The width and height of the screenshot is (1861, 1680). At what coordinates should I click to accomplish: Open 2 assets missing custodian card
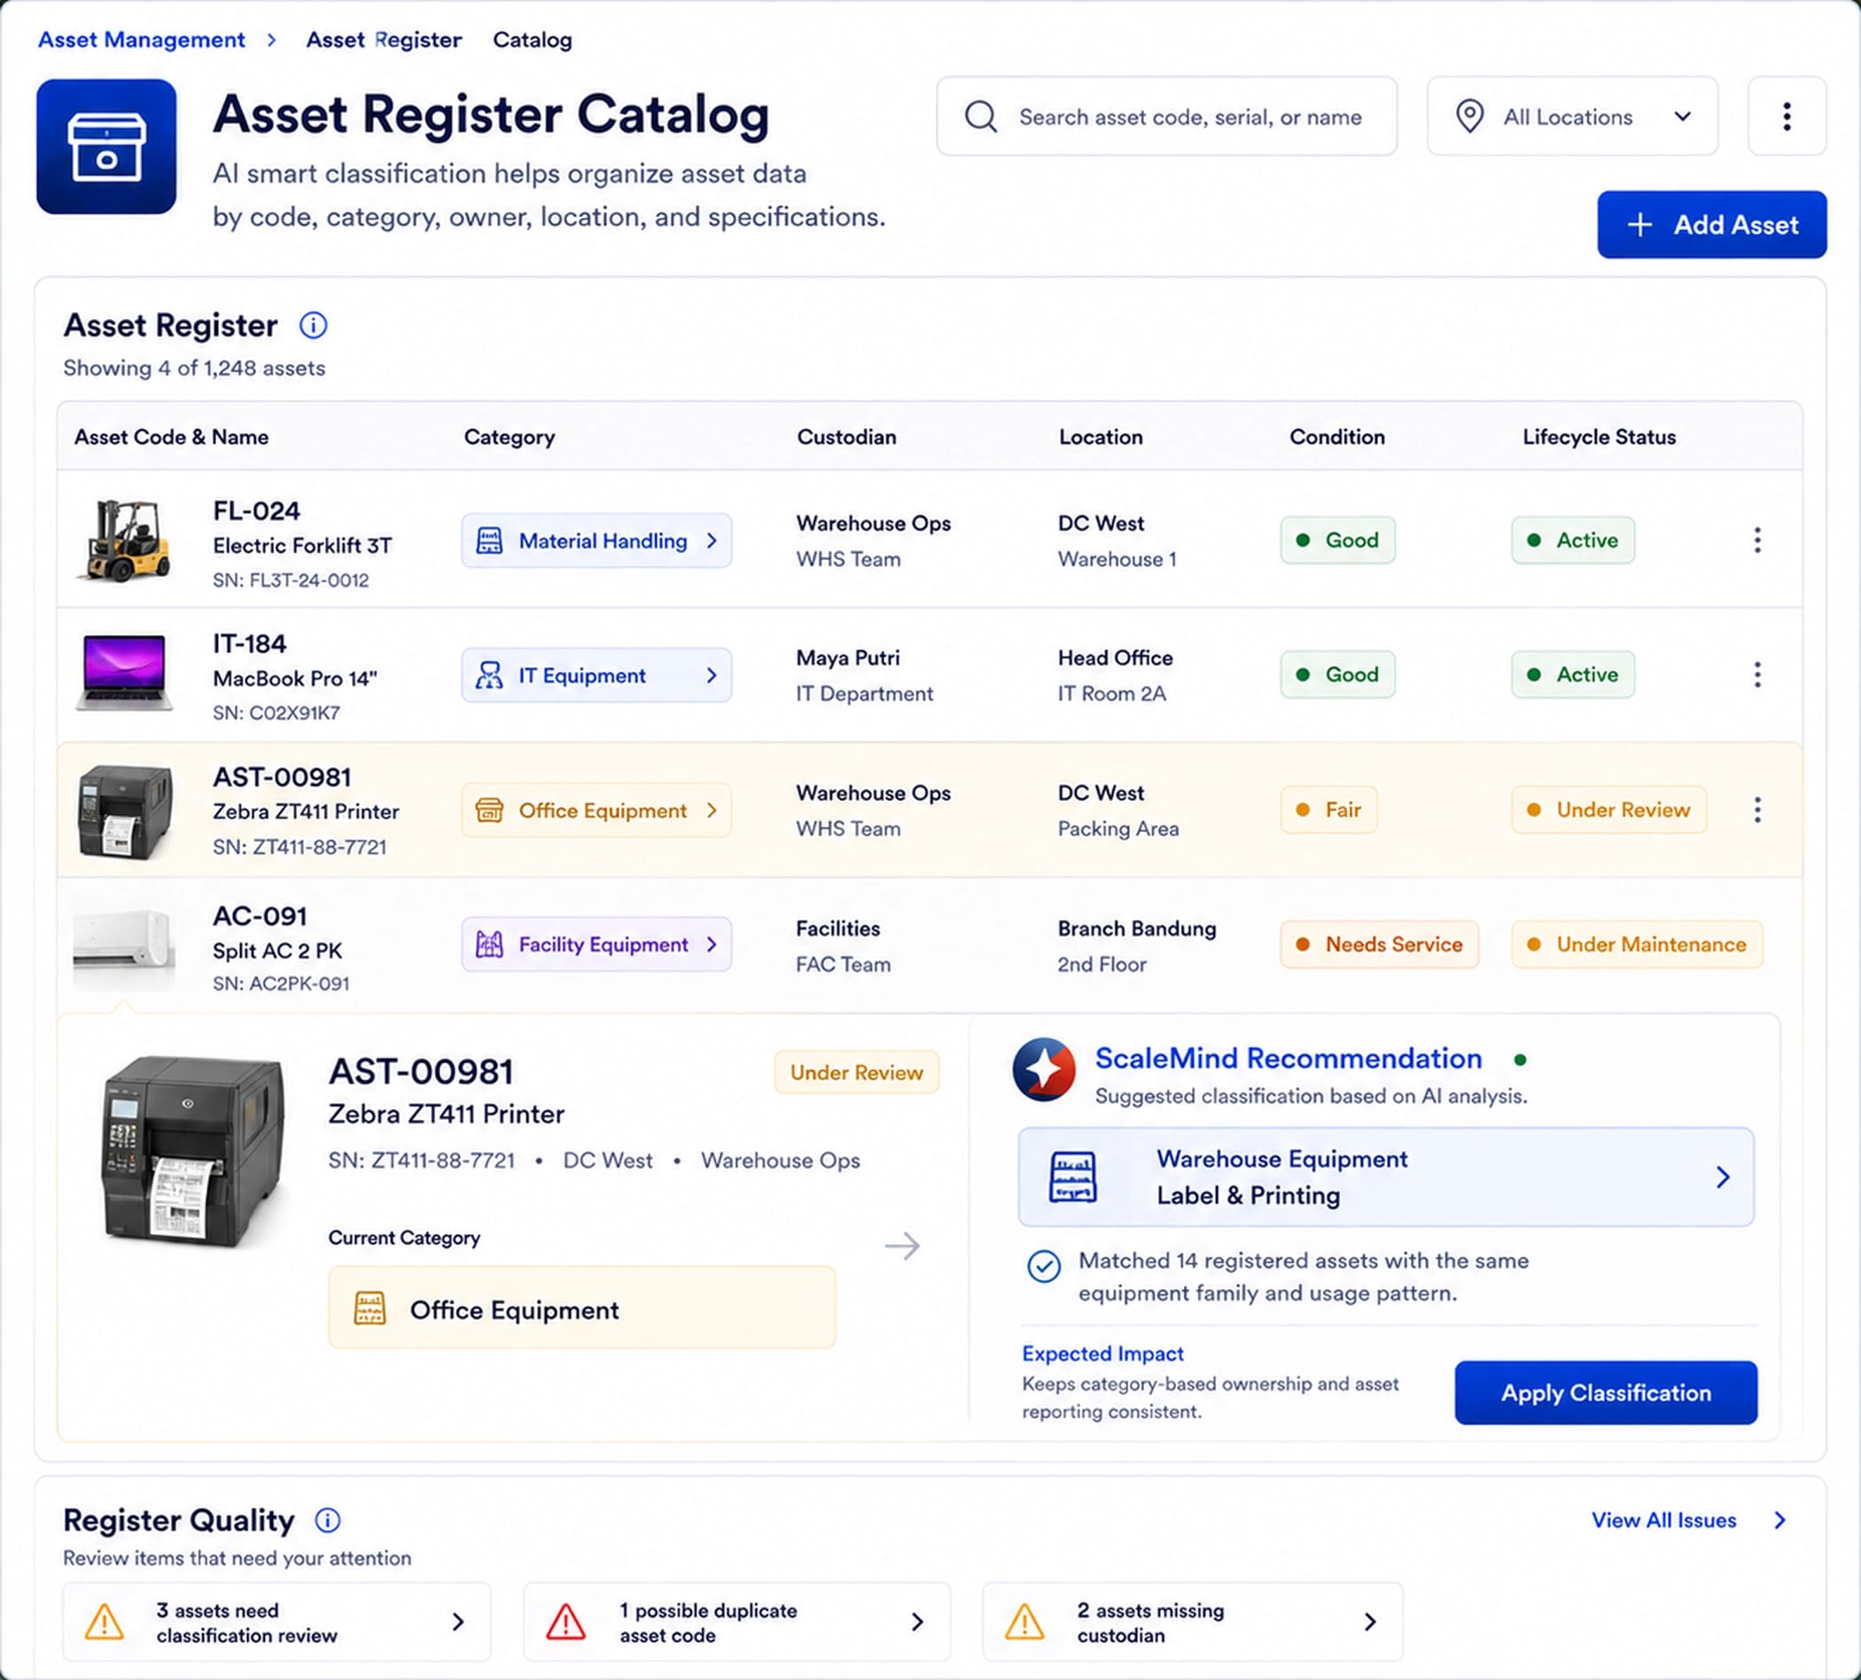coord(1192,1622)
